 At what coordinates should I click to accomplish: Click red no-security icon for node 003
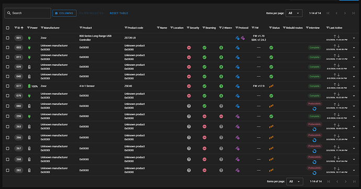tap(189, 48)
